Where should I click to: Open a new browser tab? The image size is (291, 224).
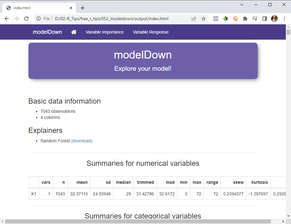(x=82, y=8)
